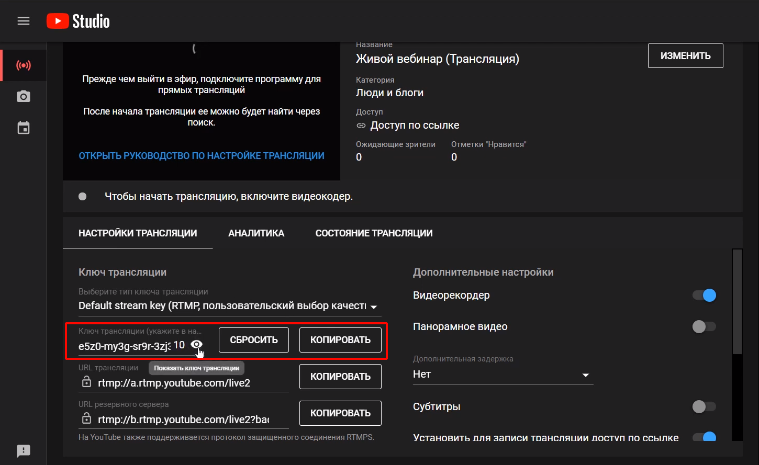Open the hamburger navigation menu
Image resolution: width=759 pixels, height=465 pixels.
point(24,21)
